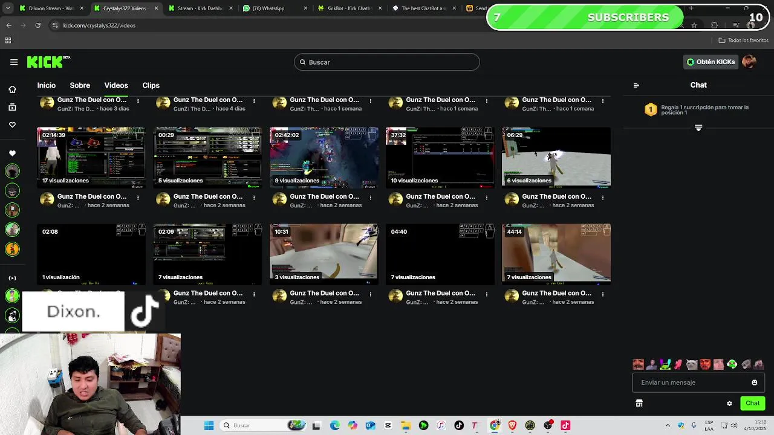The image size is (774, 435).
Task: Open the 44:14 video title link
Action: 556,293
